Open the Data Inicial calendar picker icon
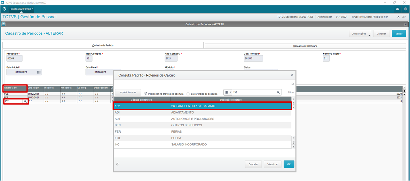The image size is (410, 181). pos(39,72)
